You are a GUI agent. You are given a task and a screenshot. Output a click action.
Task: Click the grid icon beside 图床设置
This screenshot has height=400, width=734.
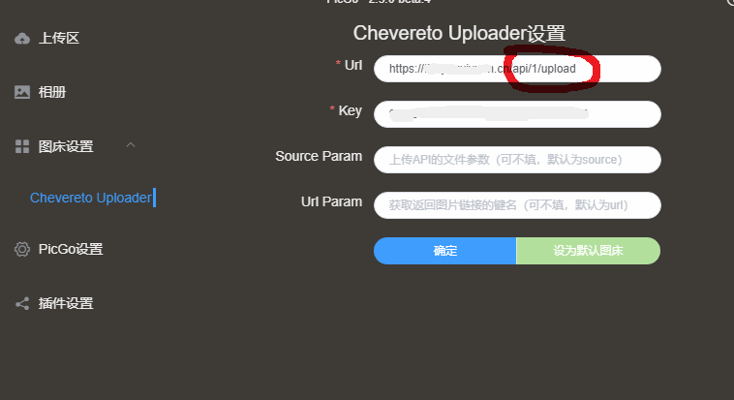(x=22, y=146)
